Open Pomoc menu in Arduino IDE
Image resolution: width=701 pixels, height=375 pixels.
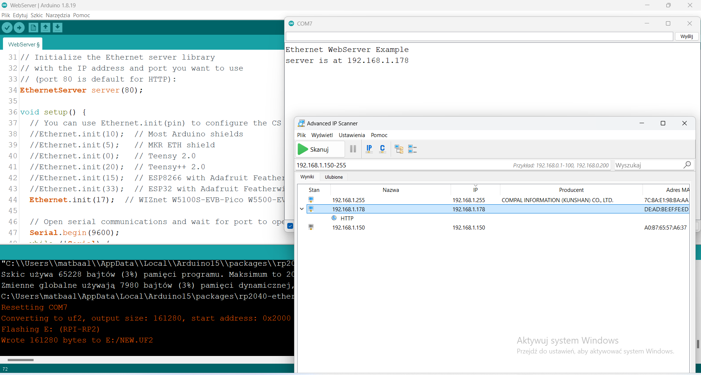[82, 15]
